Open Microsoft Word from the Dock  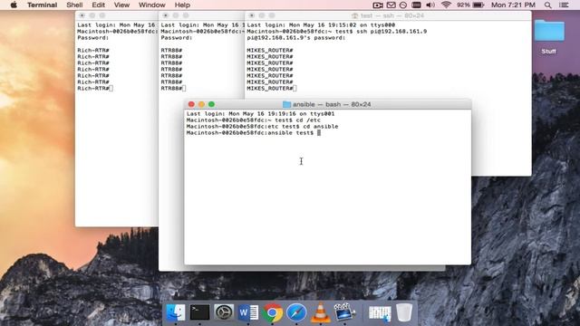coord(248,312)
